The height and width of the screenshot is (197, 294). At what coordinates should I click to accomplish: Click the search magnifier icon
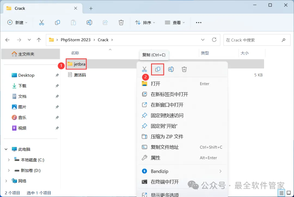(x=283, y=40)
